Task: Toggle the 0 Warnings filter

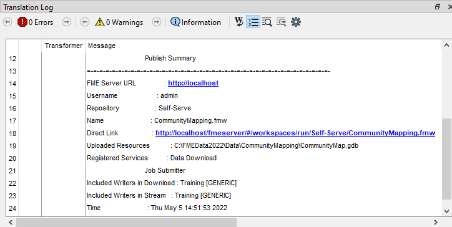Action: (x=119, y=22)
